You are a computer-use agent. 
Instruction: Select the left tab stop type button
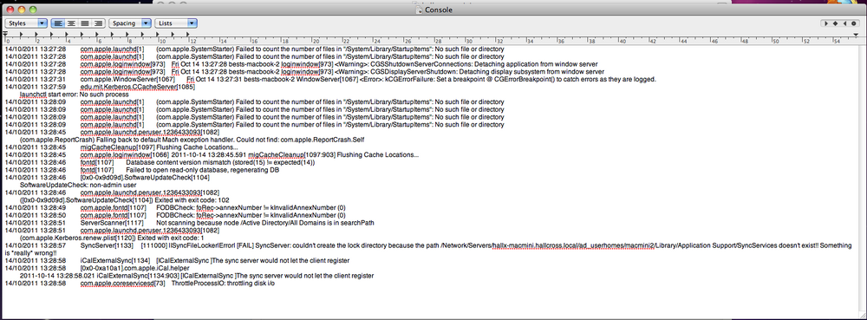click(826, 23)
